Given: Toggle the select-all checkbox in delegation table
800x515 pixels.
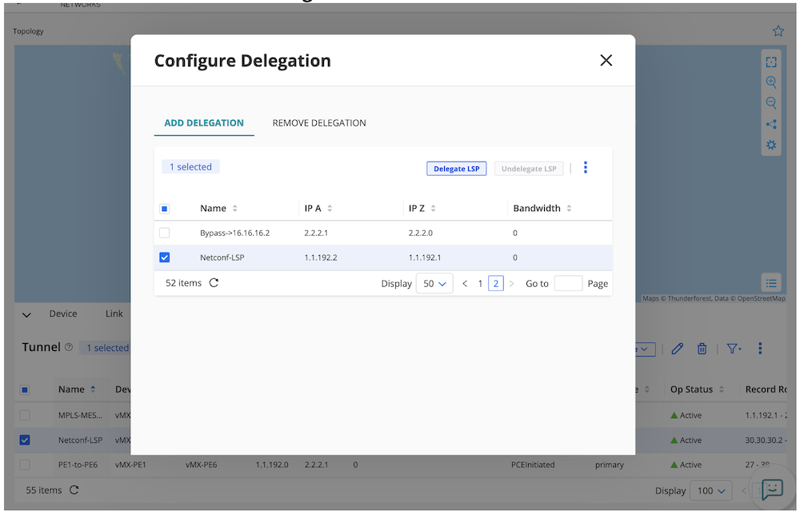Looking at the screenshot, I should 165,209.
